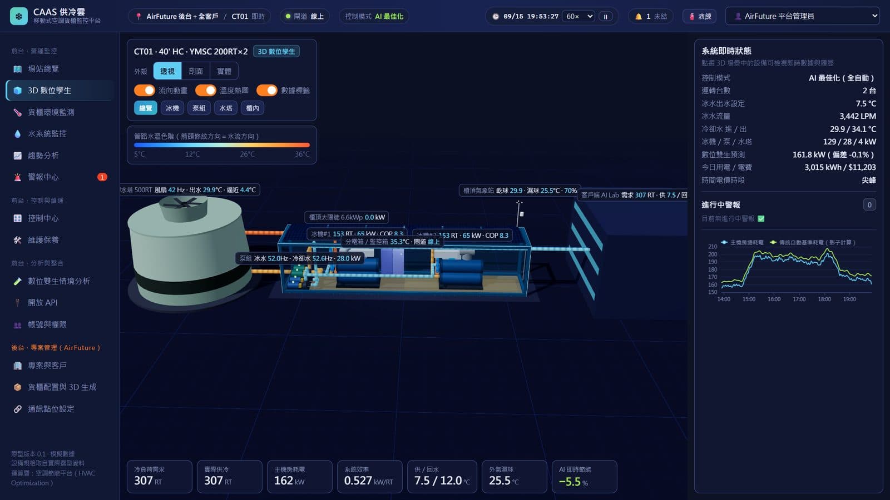Click the 3D 數位孿生 badge beside CT01 title
This screenshot has height=500, width=890.
276,52
